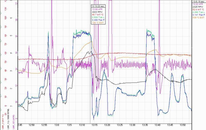Click the 13:15 time axis label

pos(95,125)
